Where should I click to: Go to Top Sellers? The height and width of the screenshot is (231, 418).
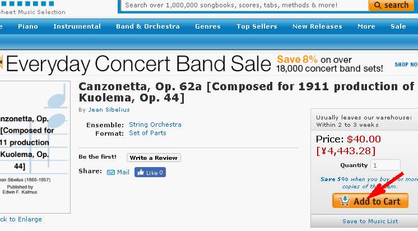[257, 26]
